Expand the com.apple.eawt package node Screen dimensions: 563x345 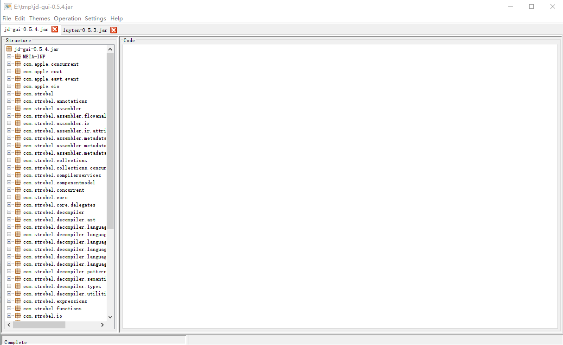pos(9,71)
